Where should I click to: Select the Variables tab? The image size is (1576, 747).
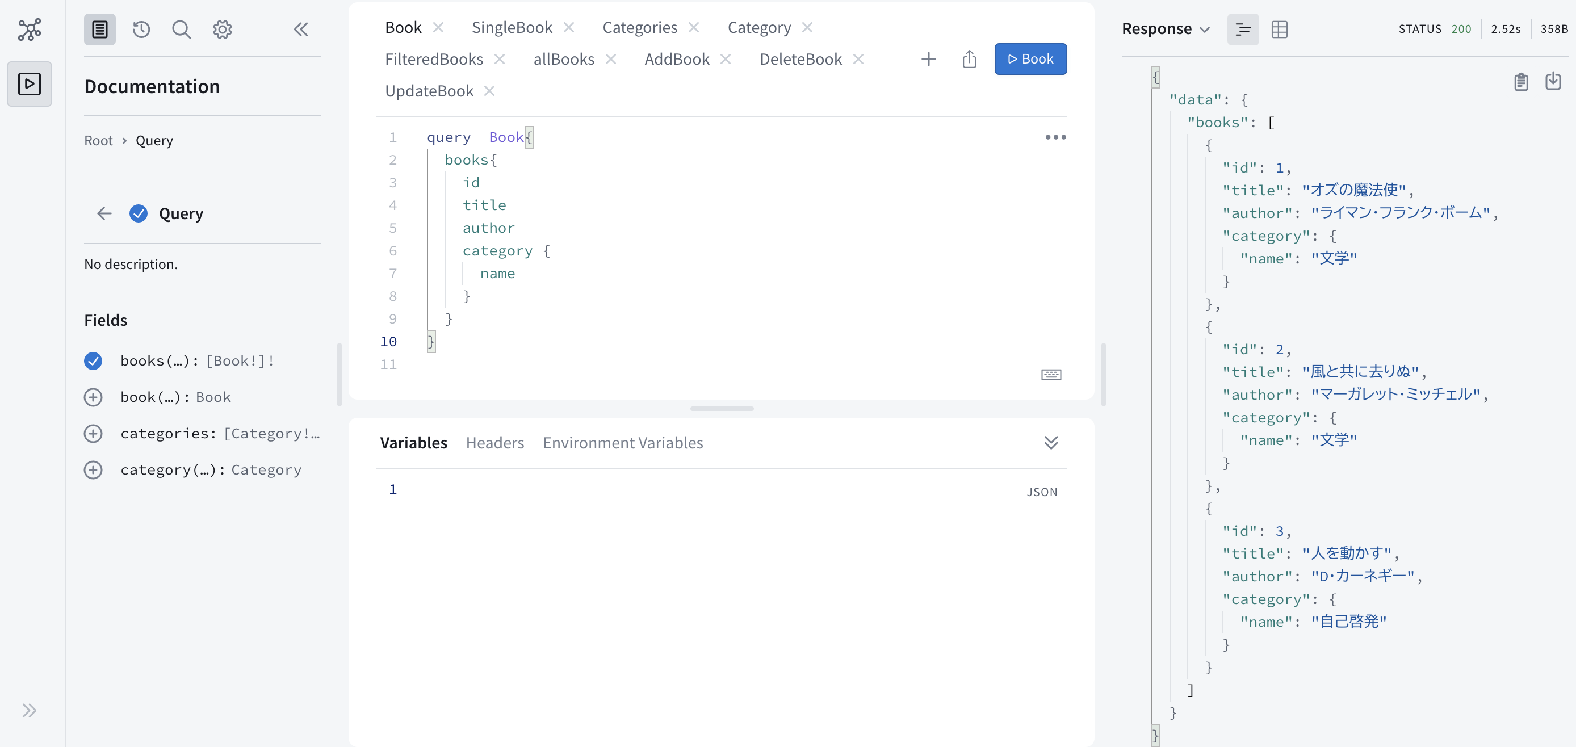coord(413,442)
